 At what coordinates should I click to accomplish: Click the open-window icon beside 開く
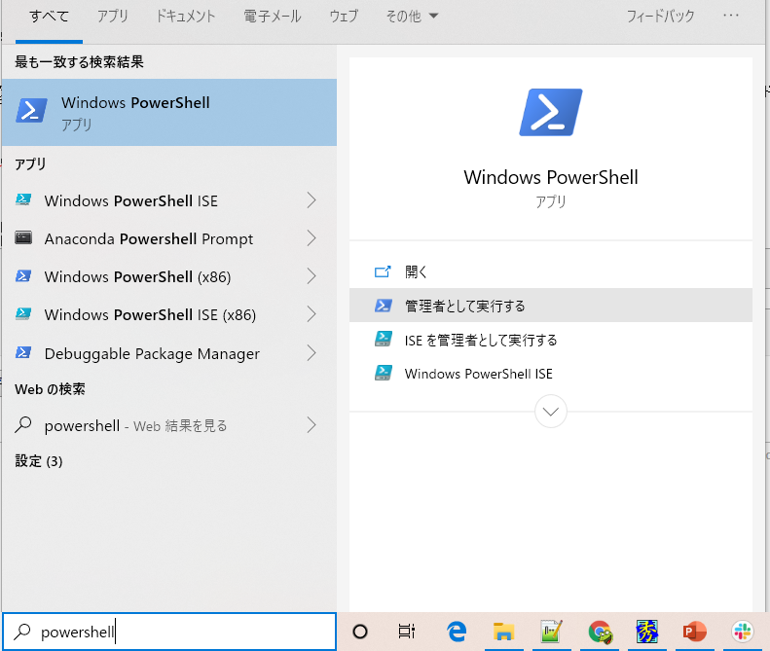pos(383,271)
